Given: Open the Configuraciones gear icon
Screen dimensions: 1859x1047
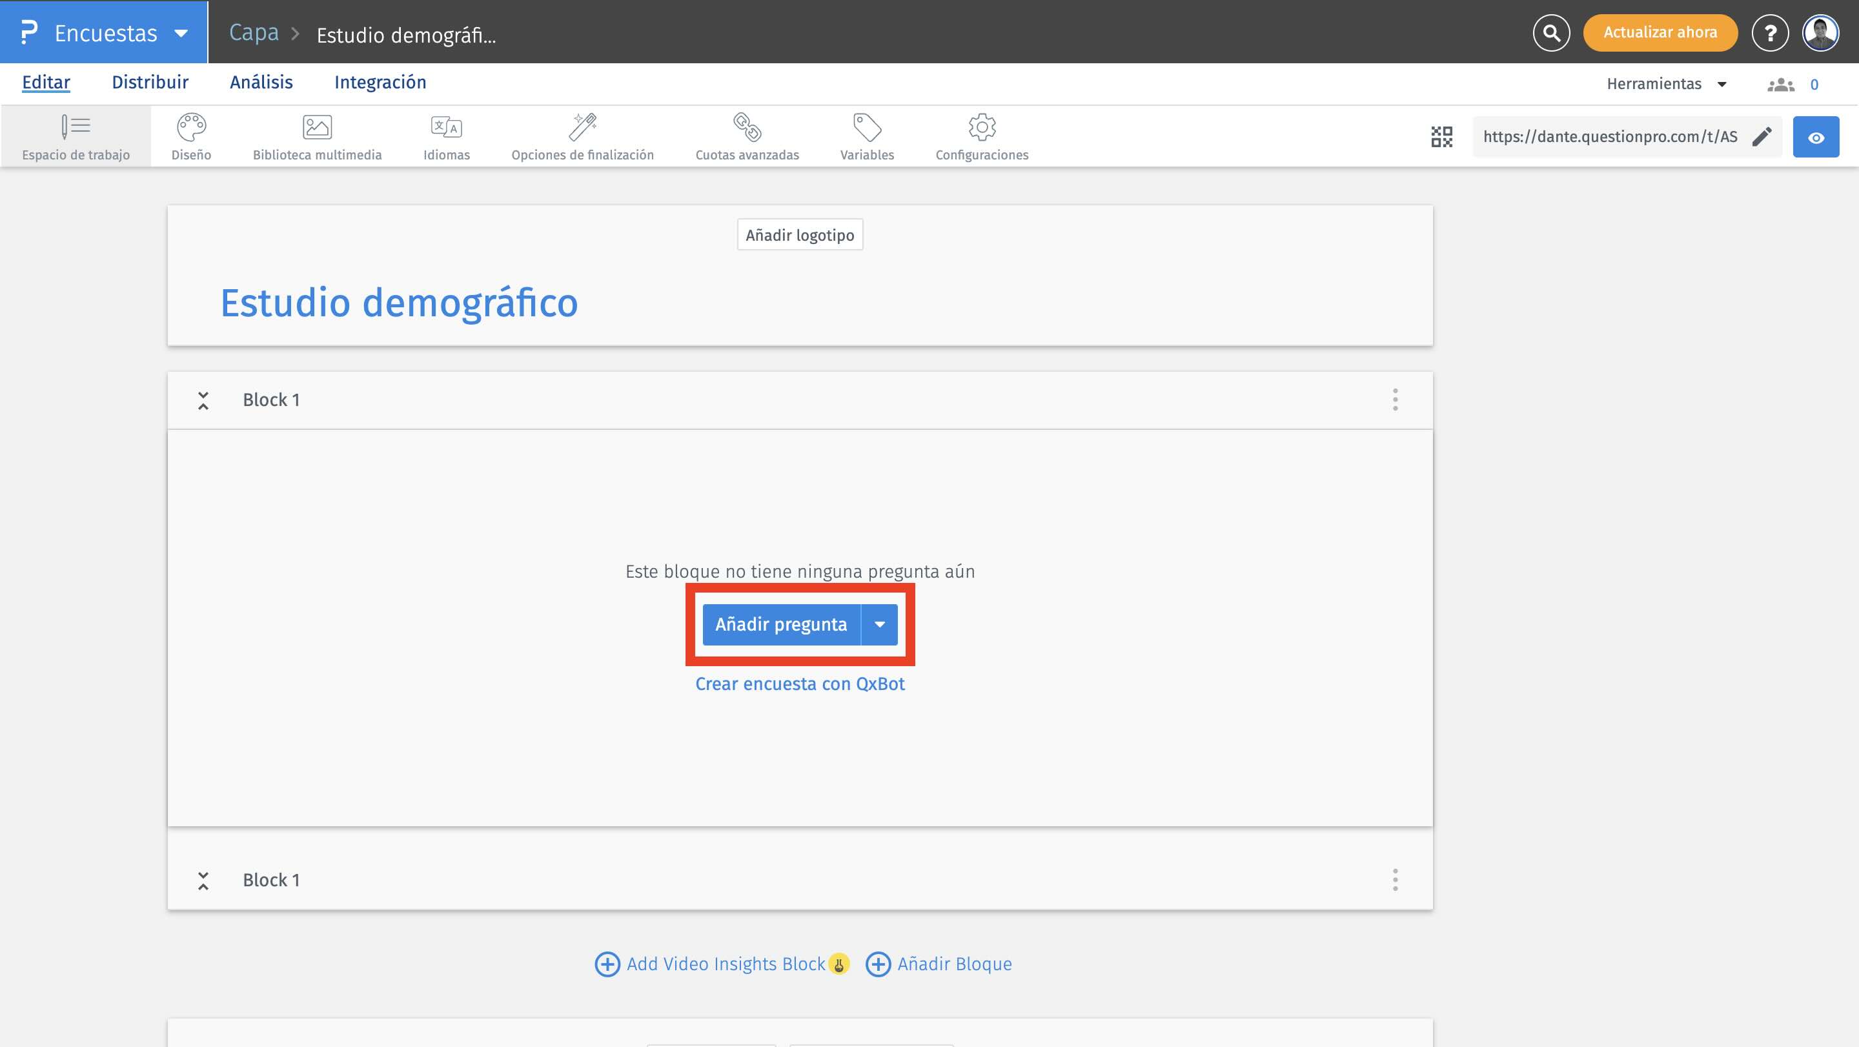Looking at the screenshot, I should point(981,128).
